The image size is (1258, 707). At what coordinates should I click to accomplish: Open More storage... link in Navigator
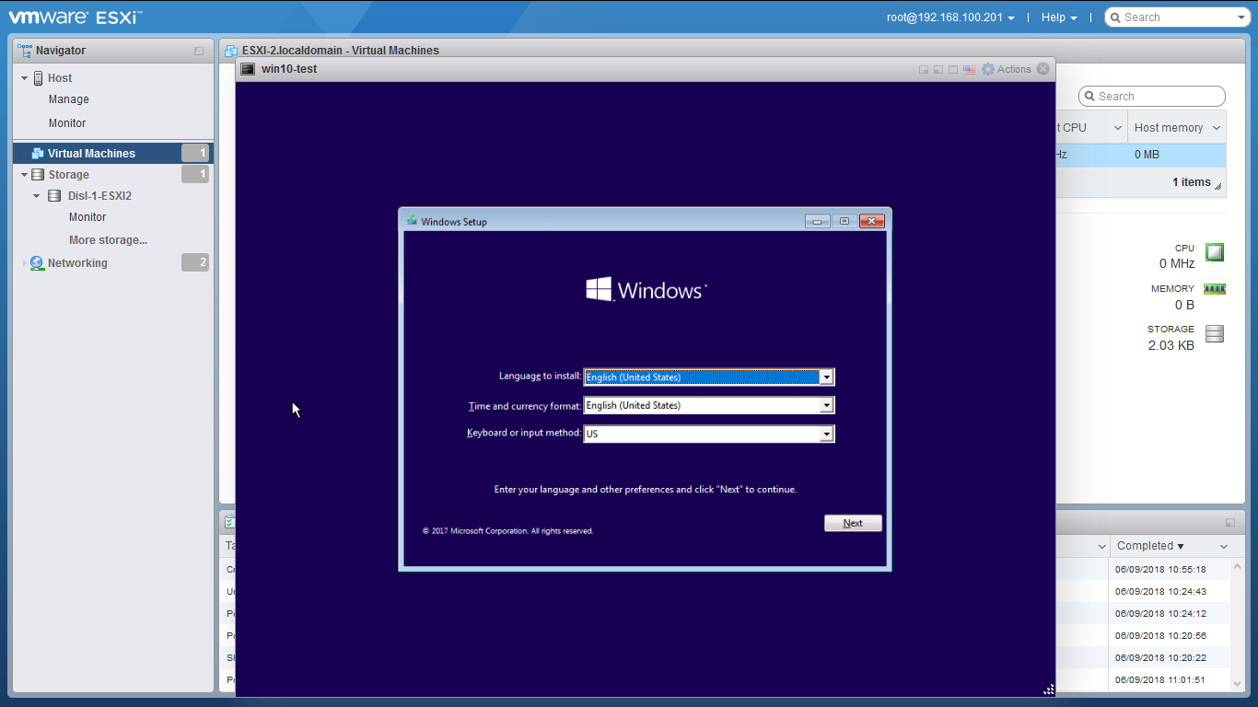(108, 240)
